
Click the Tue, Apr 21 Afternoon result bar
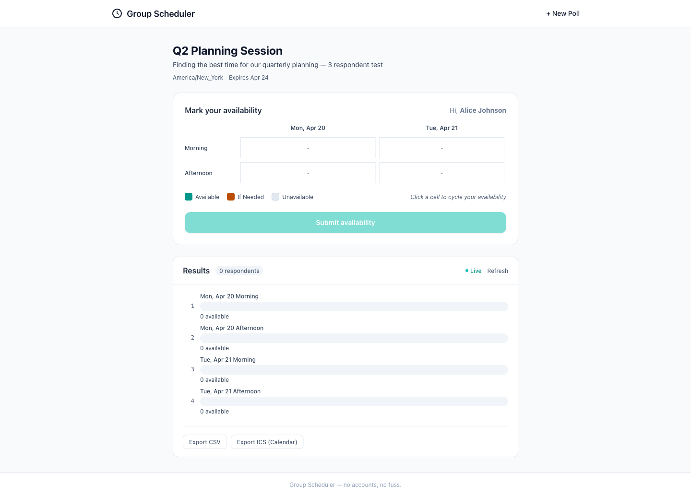tap(354, 402)
